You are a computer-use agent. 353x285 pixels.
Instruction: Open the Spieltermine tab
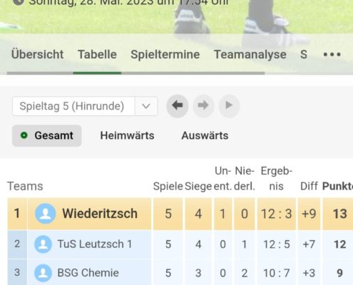[165, 55]
